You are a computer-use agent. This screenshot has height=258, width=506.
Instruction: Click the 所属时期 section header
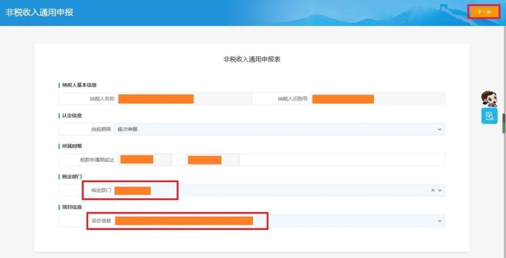(72, 146)
